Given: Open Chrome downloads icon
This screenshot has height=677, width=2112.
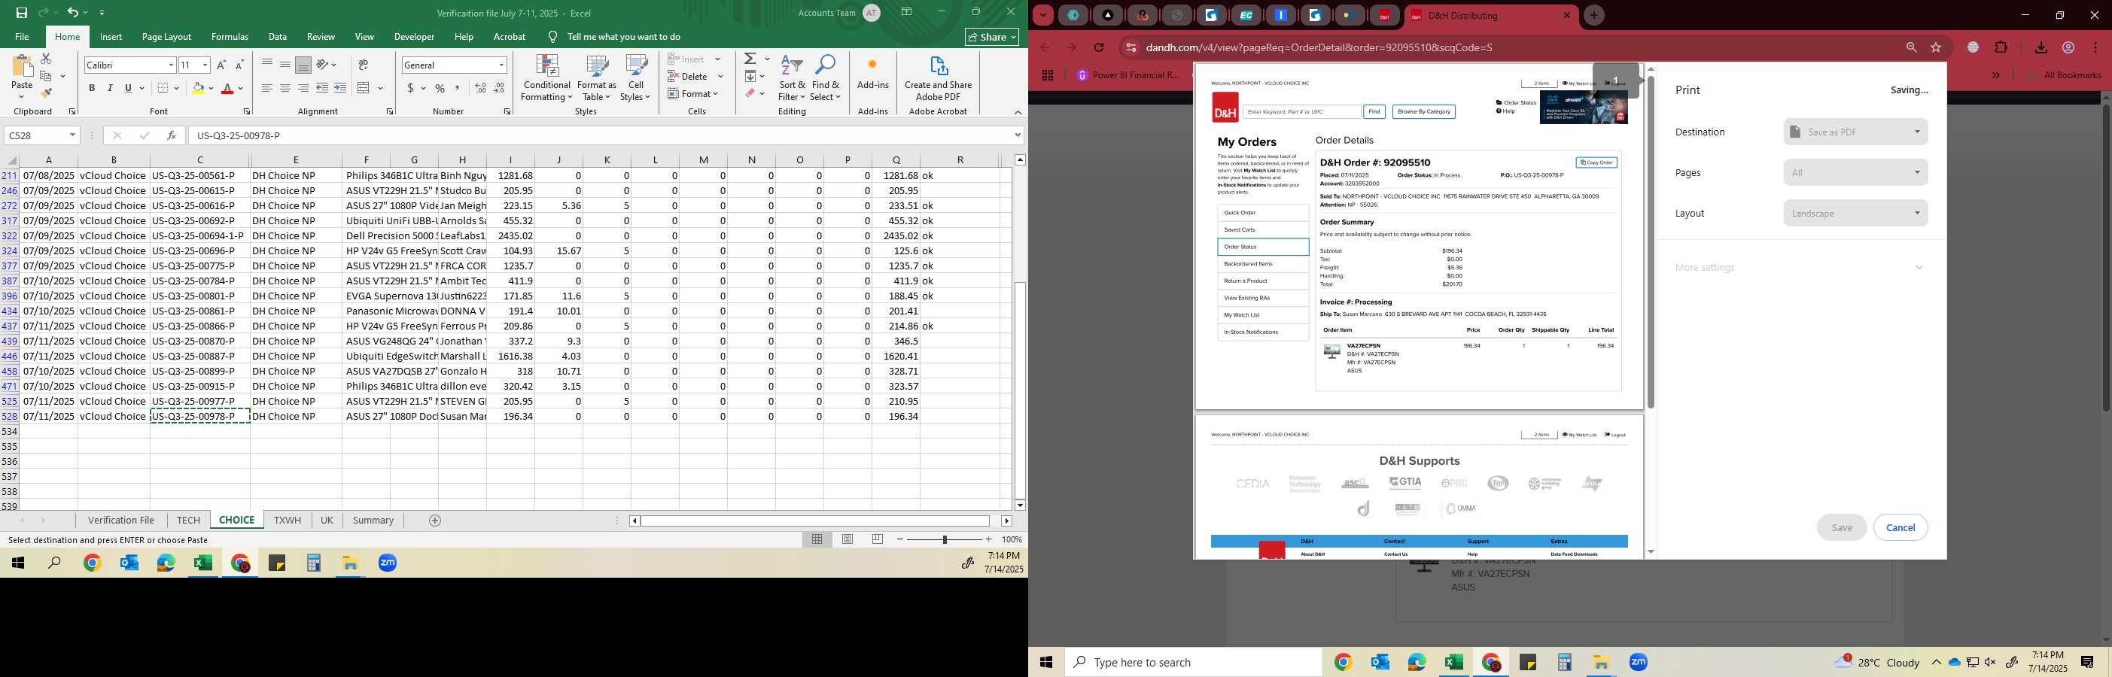Looking at the screenshot, I should coord(2041,47).
